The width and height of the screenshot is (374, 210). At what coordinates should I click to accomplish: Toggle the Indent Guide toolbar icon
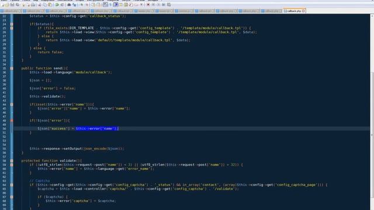pos(116,5)
